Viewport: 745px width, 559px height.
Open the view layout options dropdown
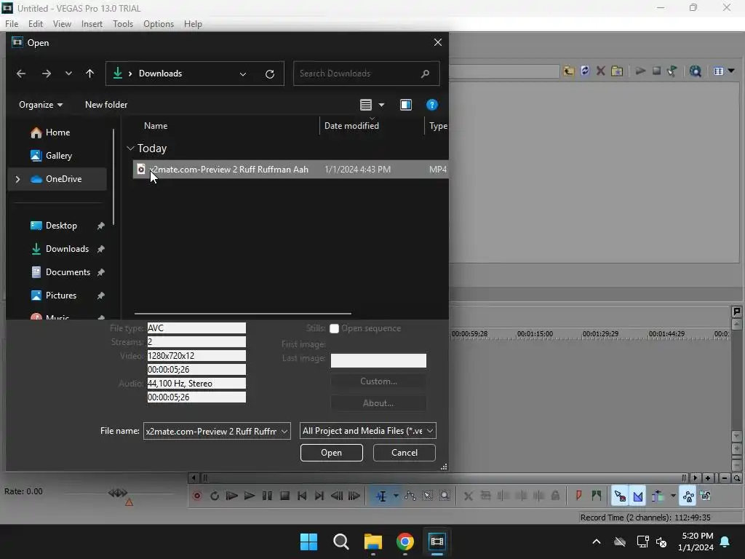click(381, 105)
